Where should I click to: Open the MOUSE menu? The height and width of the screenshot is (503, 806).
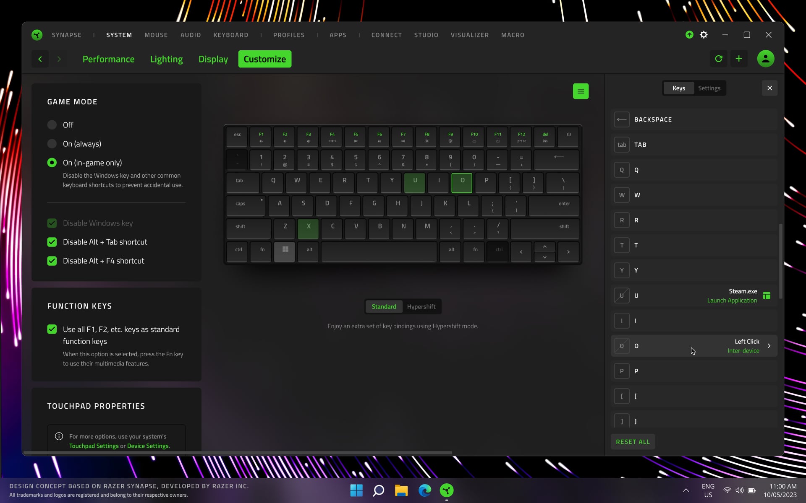[x=156, y=35]
